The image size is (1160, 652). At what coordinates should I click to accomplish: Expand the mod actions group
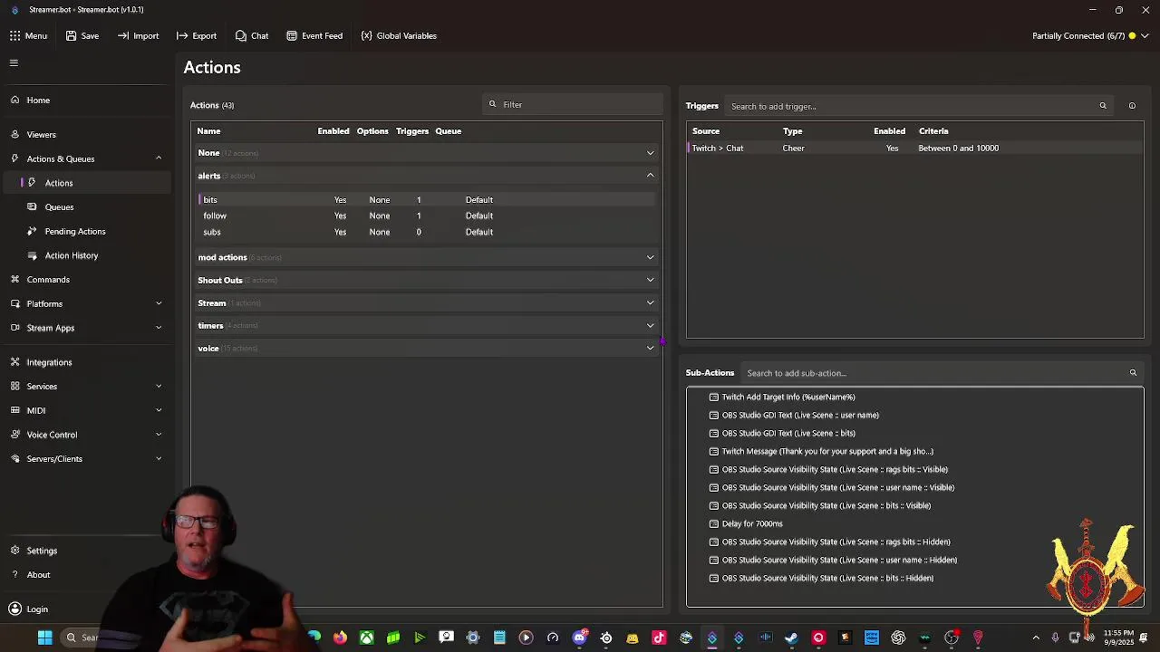pos(650,257)
